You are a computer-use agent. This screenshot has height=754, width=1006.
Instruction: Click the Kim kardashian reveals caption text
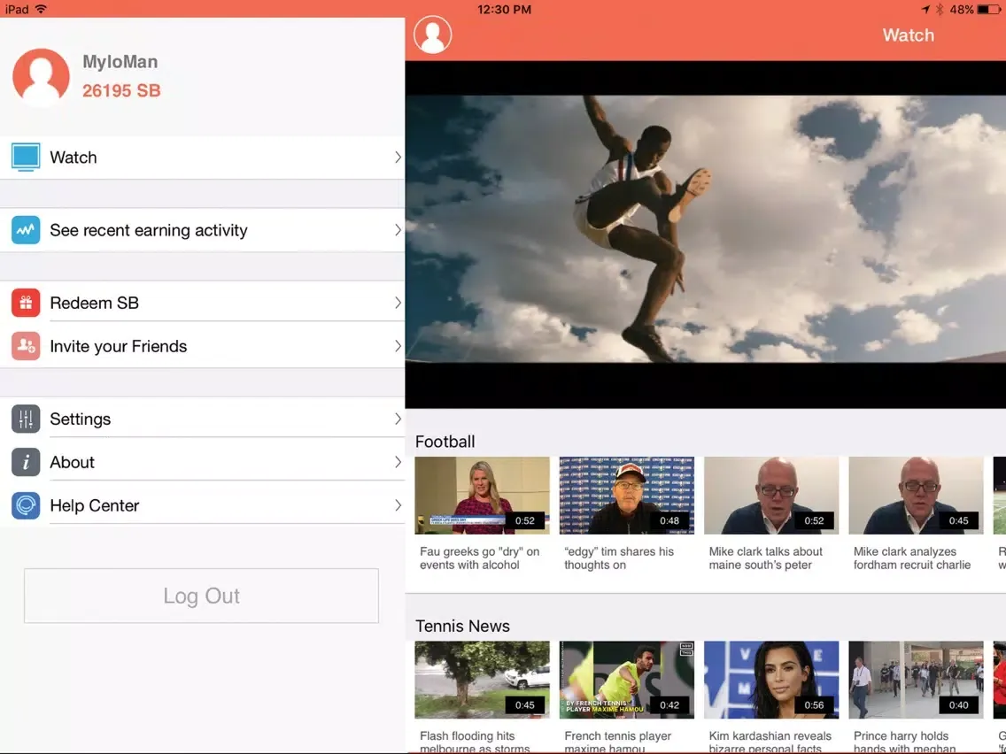tap(770, 742)
